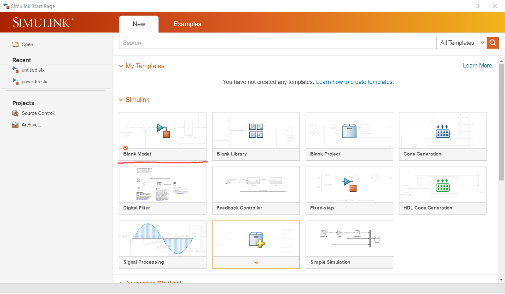This screenshot has height=294, width=505.
Task: Switch to the Examples tab
Action: click(187, 24)
